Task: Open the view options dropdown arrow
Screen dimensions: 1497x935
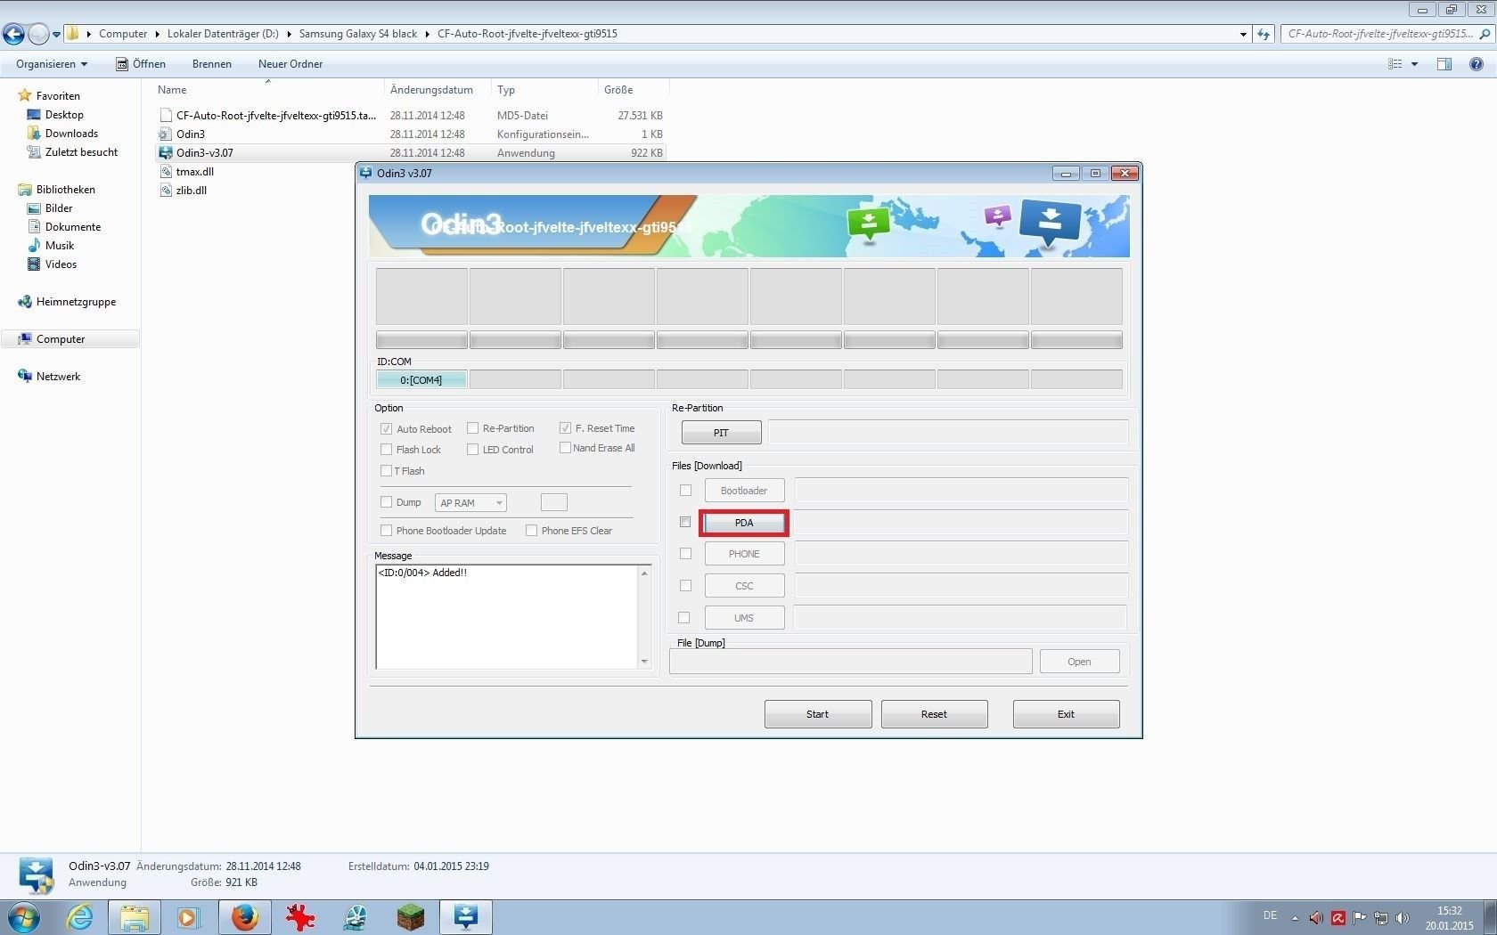Action: [x=1414, y=64]
